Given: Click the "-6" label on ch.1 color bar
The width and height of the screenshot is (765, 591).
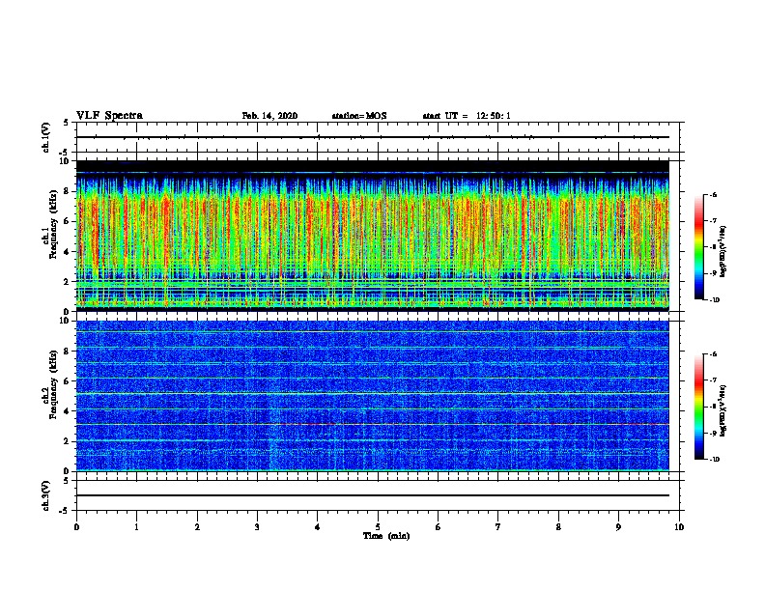Looking at the screenshot, I should tap(713, 194).
